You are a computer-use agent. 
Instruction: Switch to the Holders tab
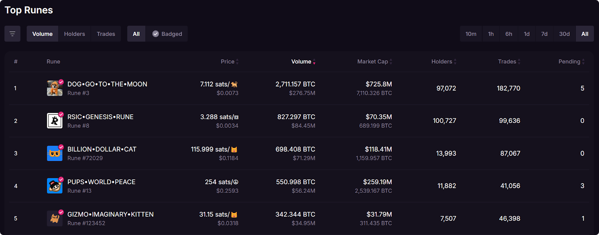coord(75,34)
